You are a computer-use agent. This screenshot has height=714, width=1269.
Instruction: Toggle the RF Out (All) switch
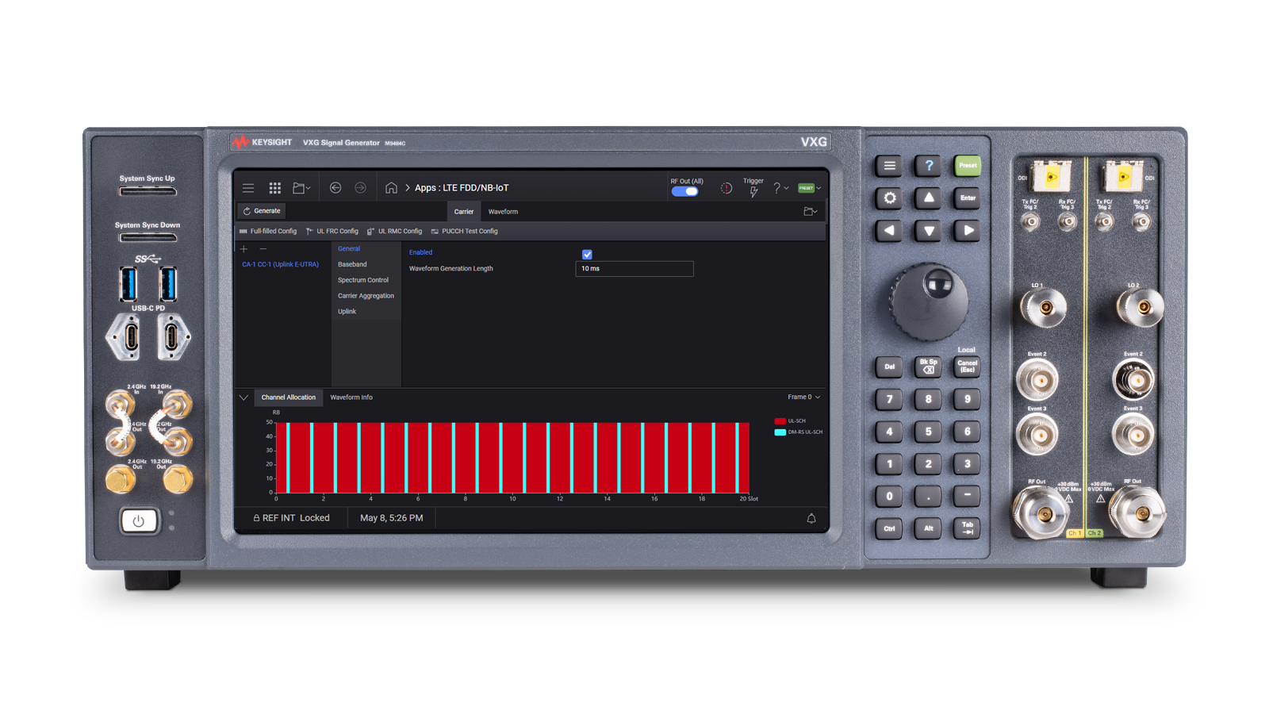(x=685, y=191)
